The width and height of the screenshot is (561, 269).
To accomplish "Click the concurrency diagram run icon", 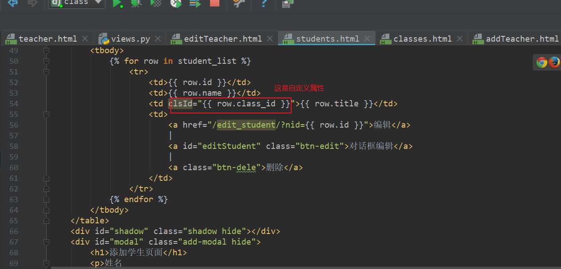I will (195, 4).
